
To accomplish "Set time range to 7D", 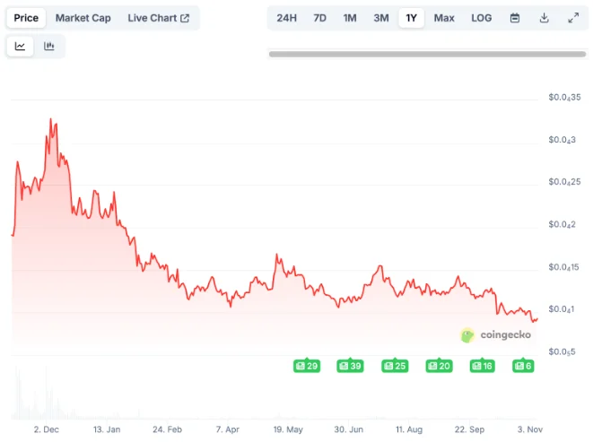I will pyautogui.click(x=320, y=18).
